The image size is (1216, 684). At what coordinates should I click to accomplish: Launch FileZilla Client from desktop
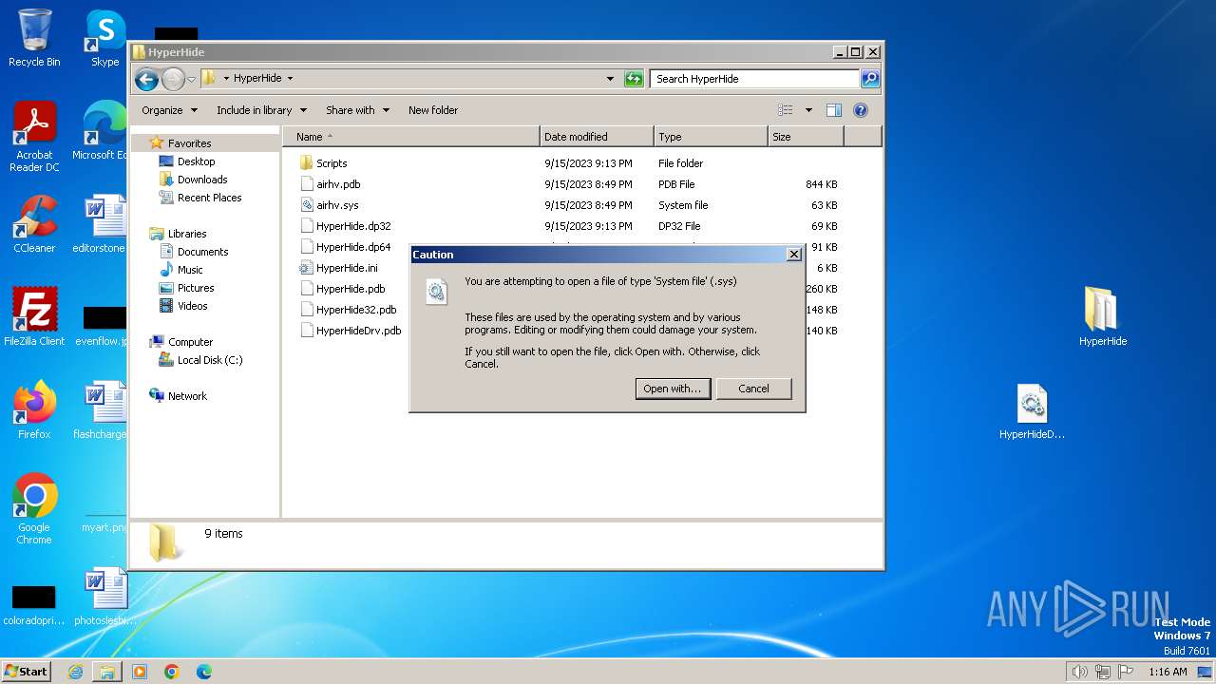[x=34, y=316]
